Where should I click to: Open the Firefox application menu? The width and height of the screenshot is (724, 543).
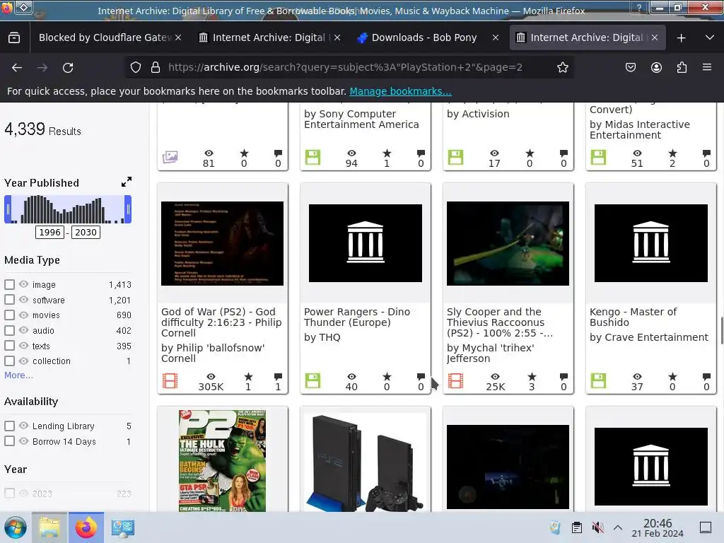point(707,67)
